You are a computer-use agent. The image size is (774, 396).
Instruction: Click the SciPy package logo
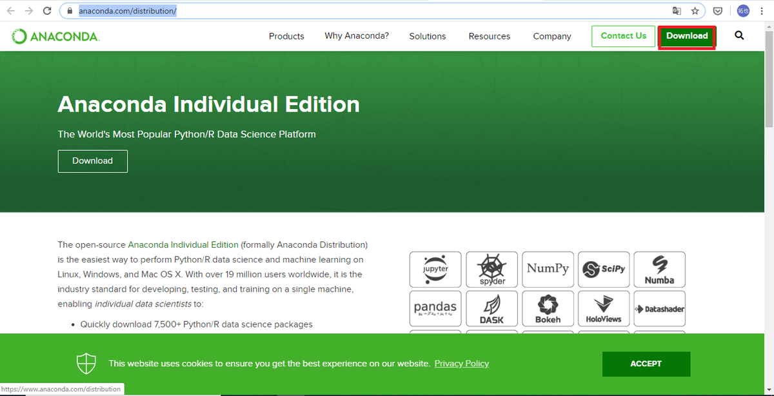pos(604,270)
